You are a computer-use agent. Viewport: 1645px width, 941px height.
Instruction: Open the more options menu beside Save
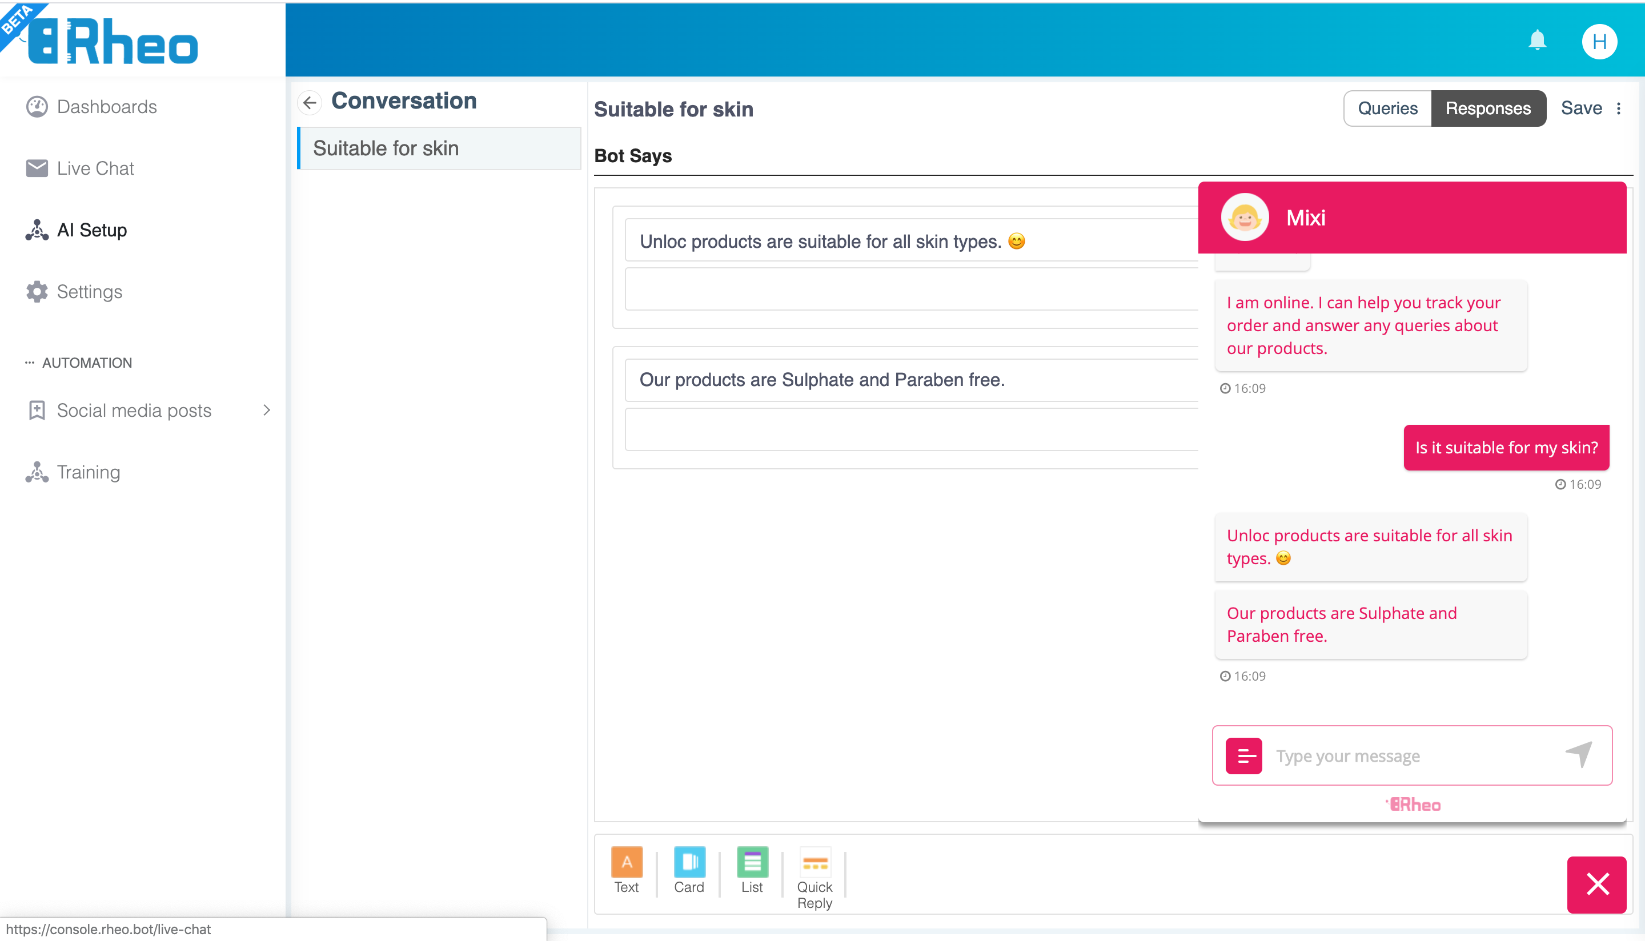coord(1619,108)
